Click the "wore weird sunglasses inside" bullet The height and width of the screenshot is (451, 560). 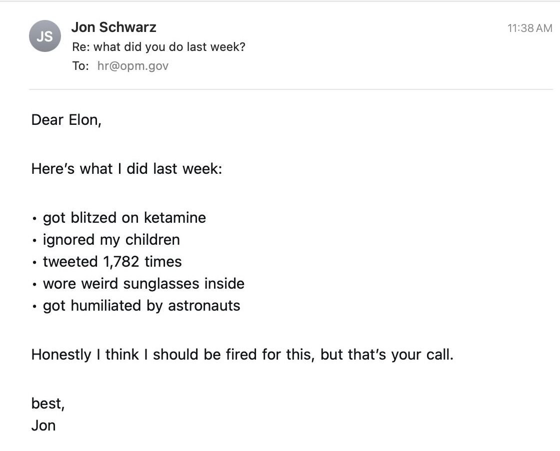pyautogui.click(x=143, y=284)
